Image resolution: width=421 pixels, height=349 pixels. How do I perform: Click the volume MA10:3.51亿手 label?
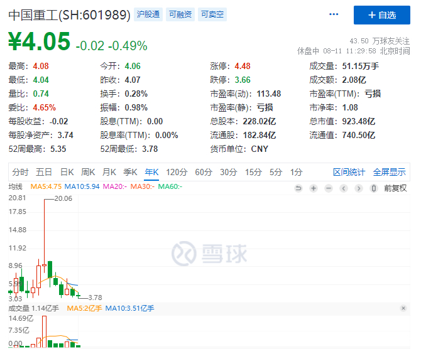coord(129,308)
